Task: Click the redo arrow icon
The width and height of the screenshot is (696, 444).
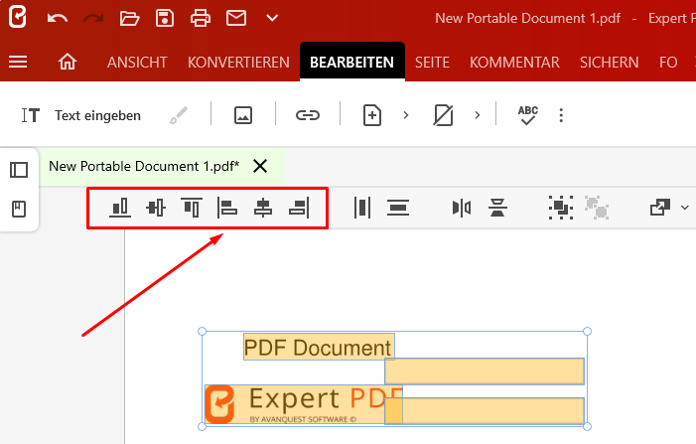Action: click(93, 18)
